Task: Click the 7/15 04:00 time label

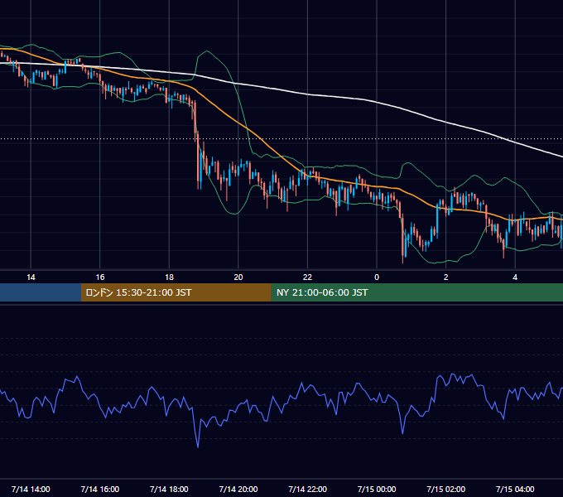Action: [515, 489]
